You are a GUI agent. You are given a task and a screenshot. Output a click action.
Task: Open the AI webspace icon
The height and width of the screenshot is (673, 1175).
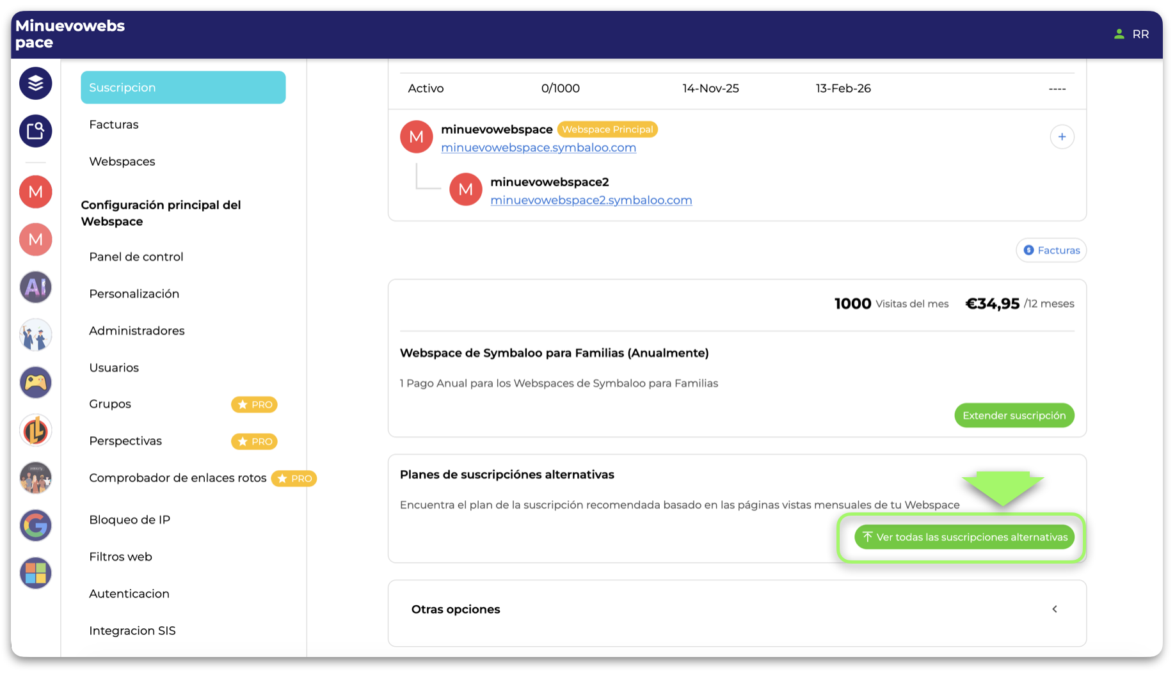(35, 287)
